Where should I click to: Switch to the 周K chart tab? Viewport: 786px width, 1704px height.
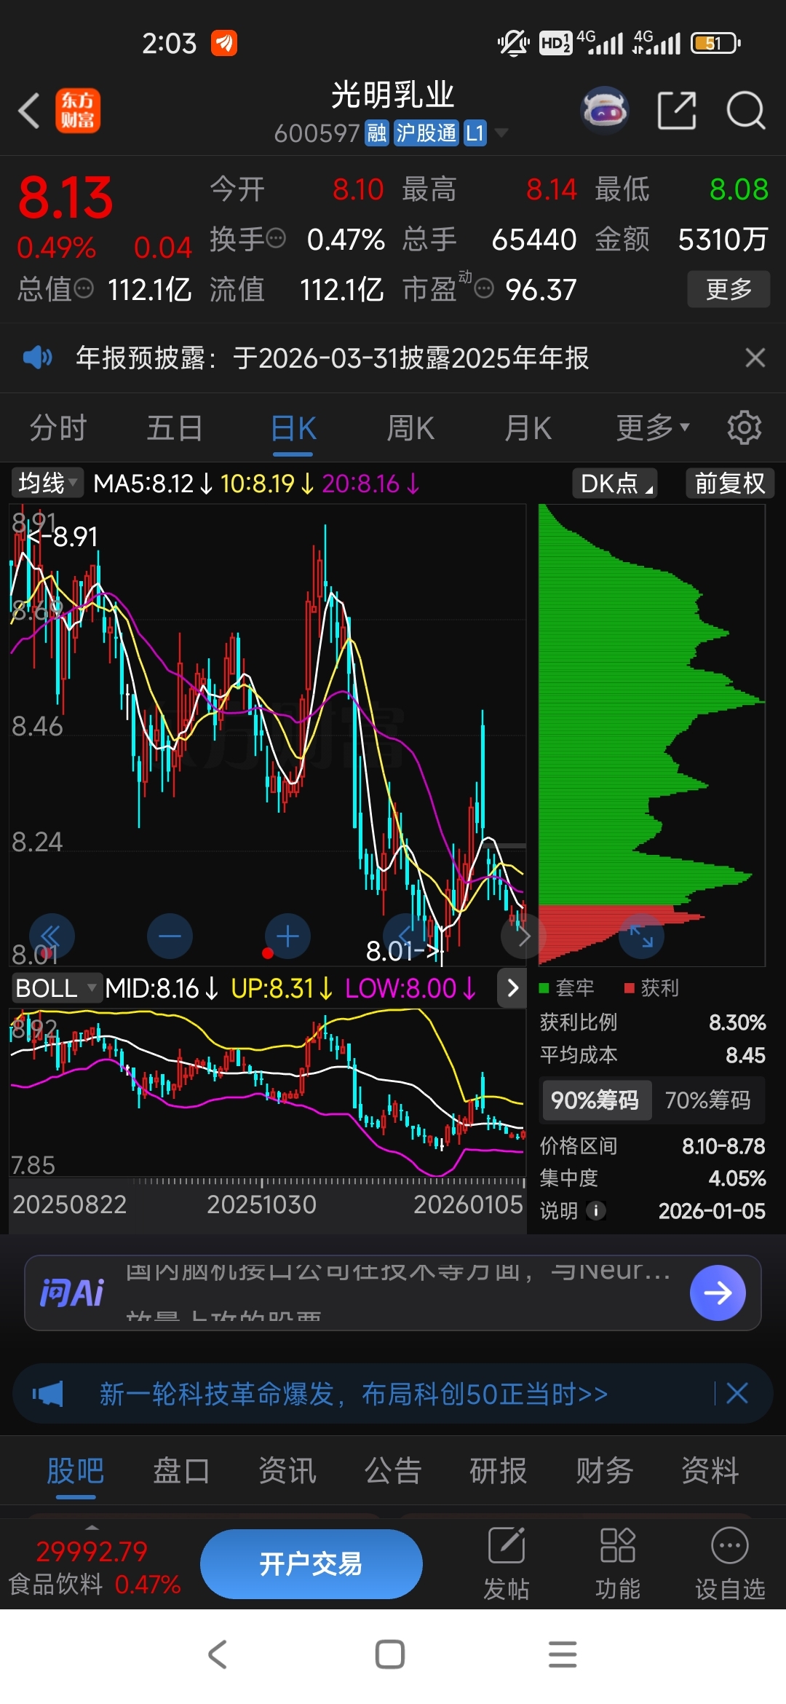[x=410, y=428]
